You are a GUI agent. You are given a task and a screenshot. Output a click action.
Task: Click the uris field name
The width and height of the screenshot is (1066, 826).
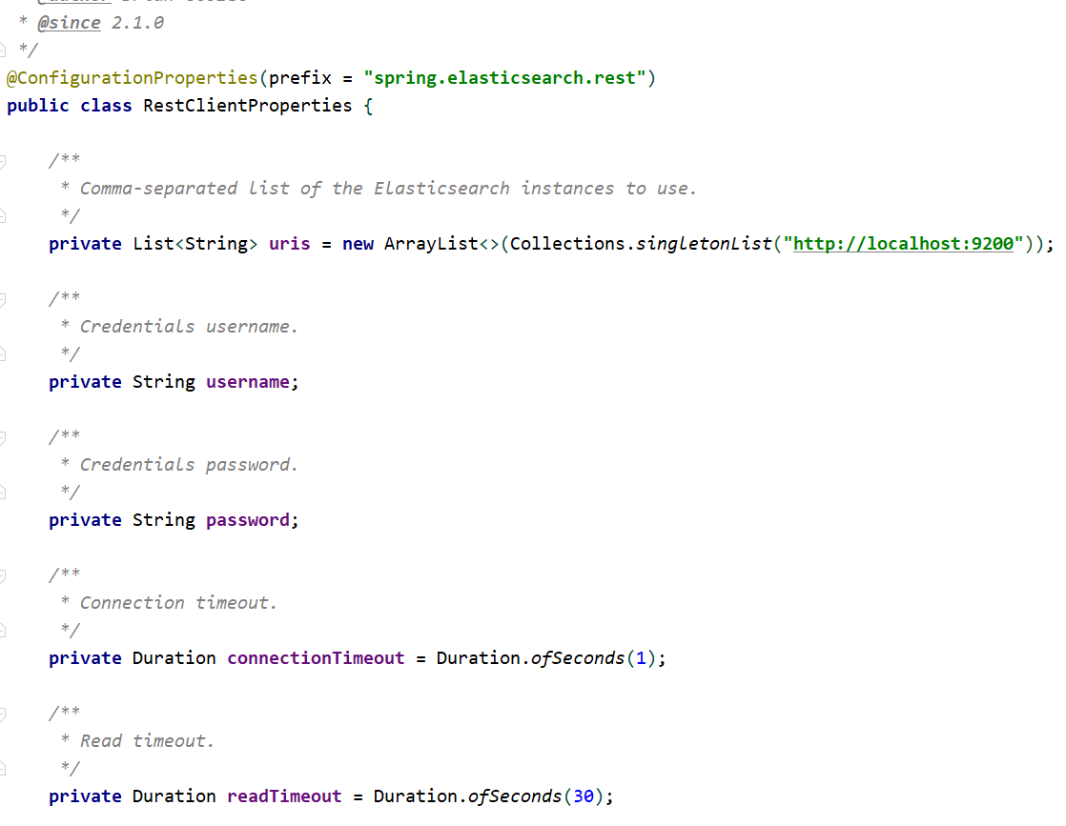[x=290, y=244]
